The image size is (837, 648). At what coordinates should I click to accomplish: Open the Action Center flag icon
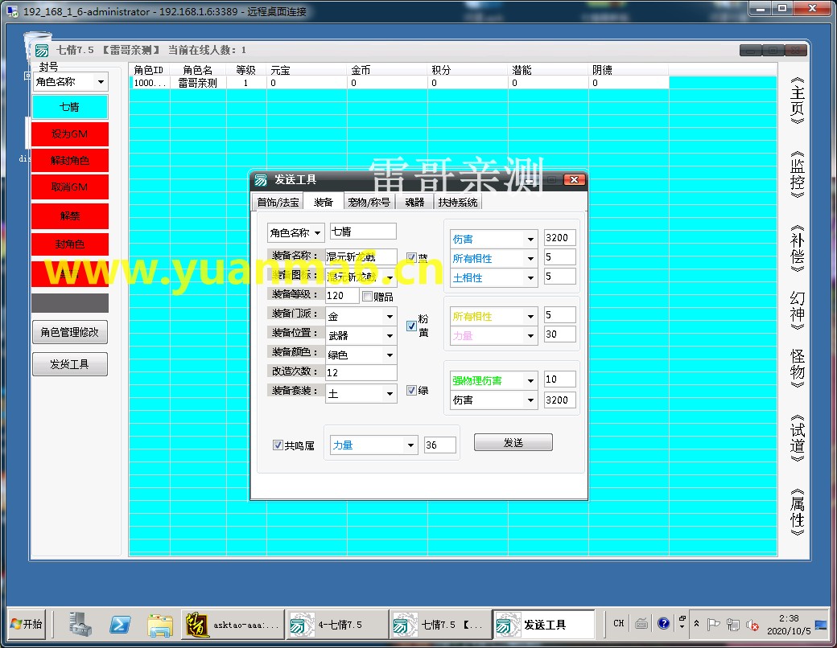coord(713,624)
